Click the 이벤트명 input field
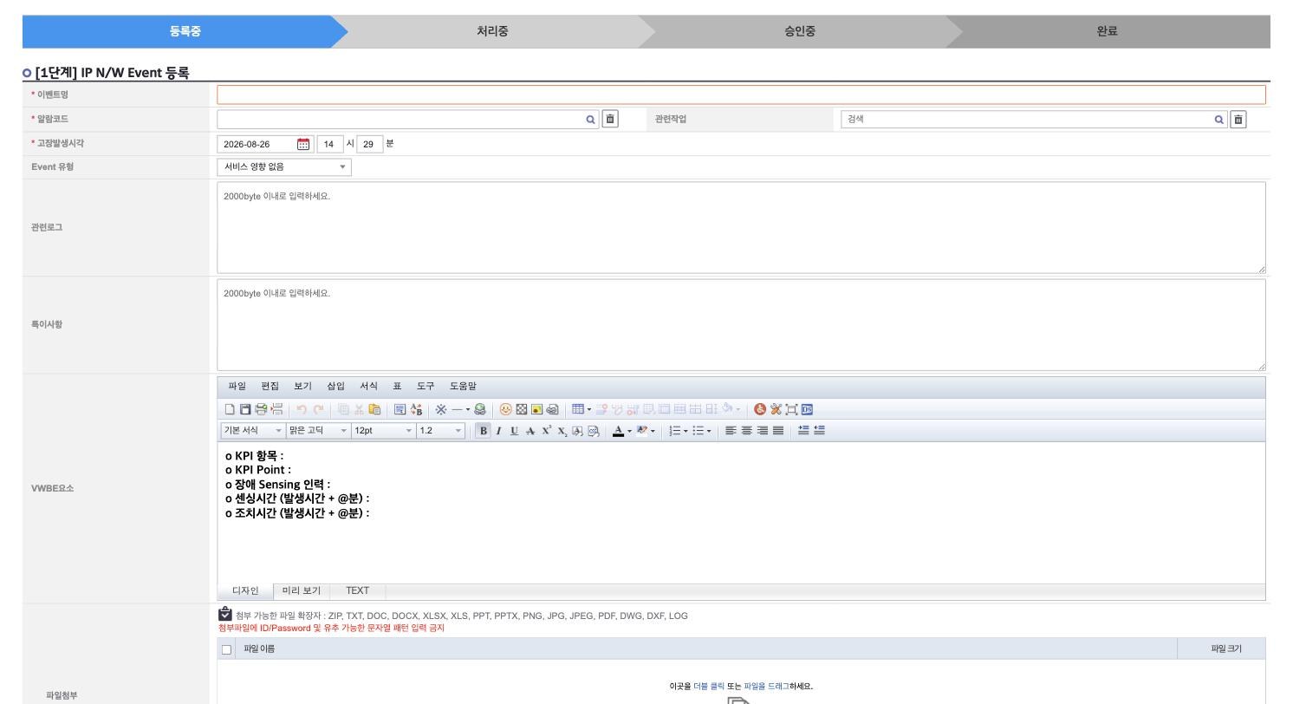1293x704 pixels. [741, 95]
